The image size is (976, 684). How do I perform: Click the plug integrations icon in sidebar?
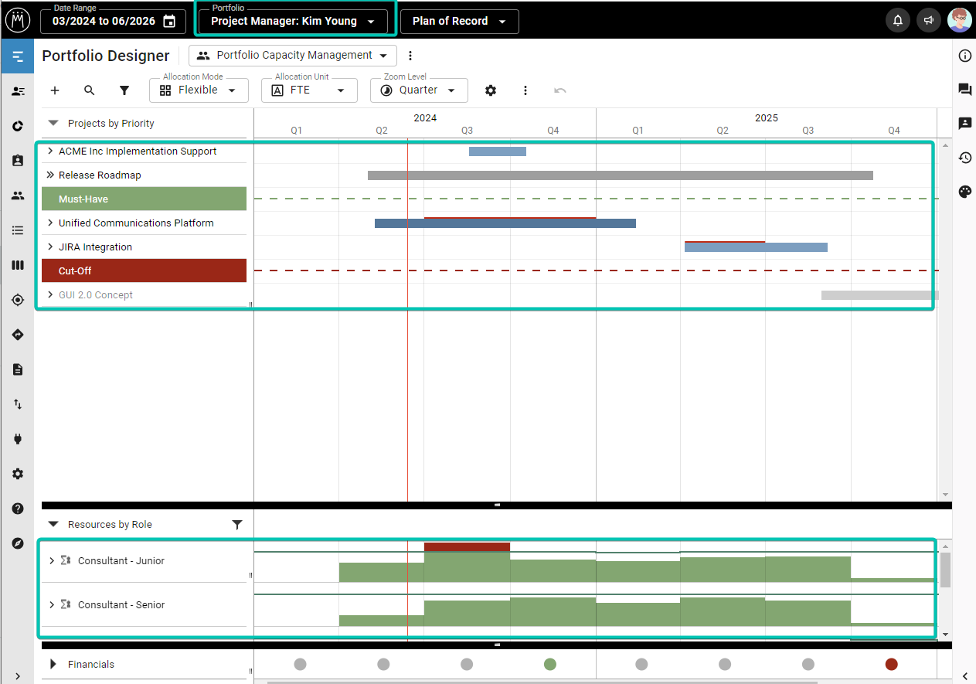point(17,439)
